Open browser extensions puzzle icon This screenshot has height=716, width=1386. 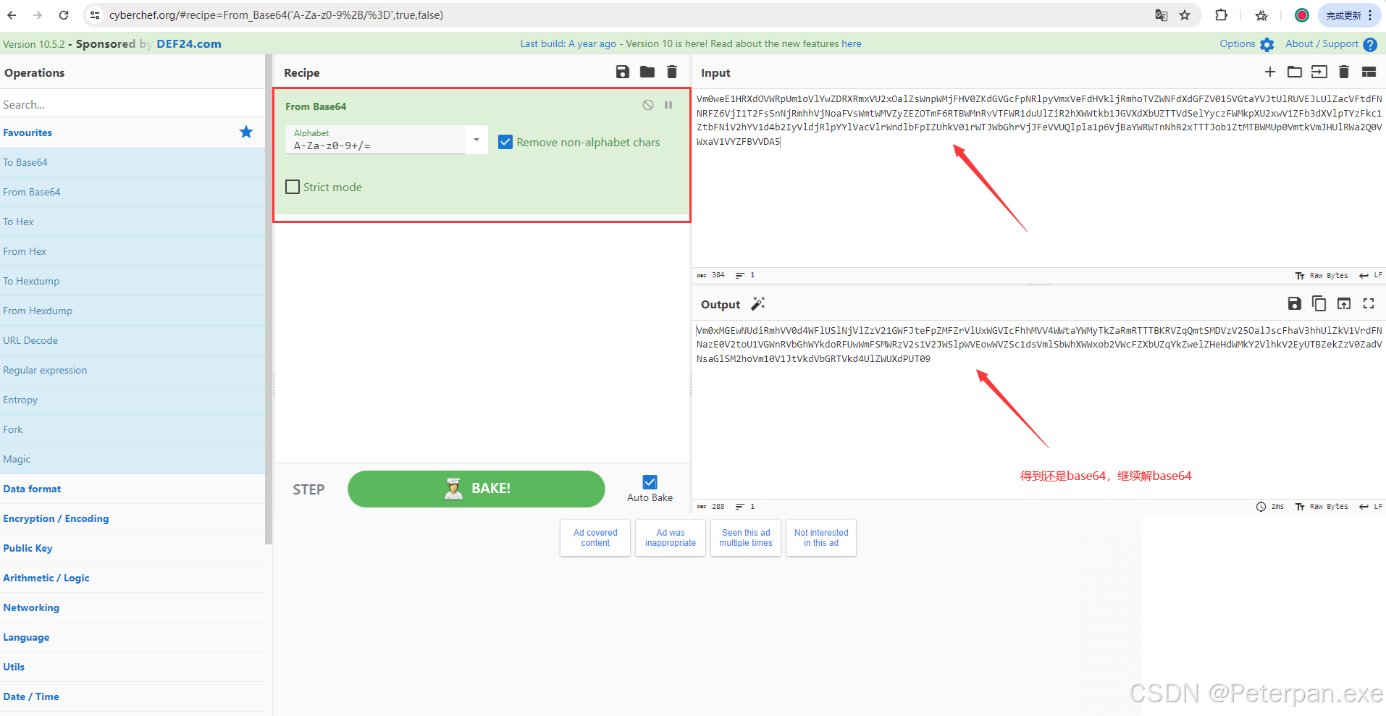point(1221,14)
